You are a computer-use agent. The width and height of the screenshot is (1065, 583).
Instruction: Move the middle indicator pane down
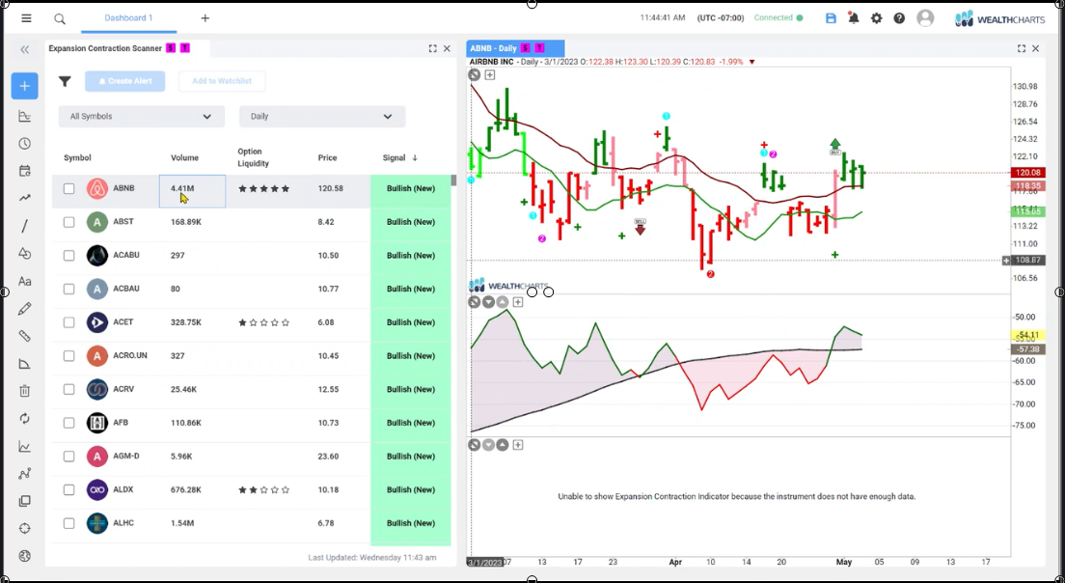[488, 302]
